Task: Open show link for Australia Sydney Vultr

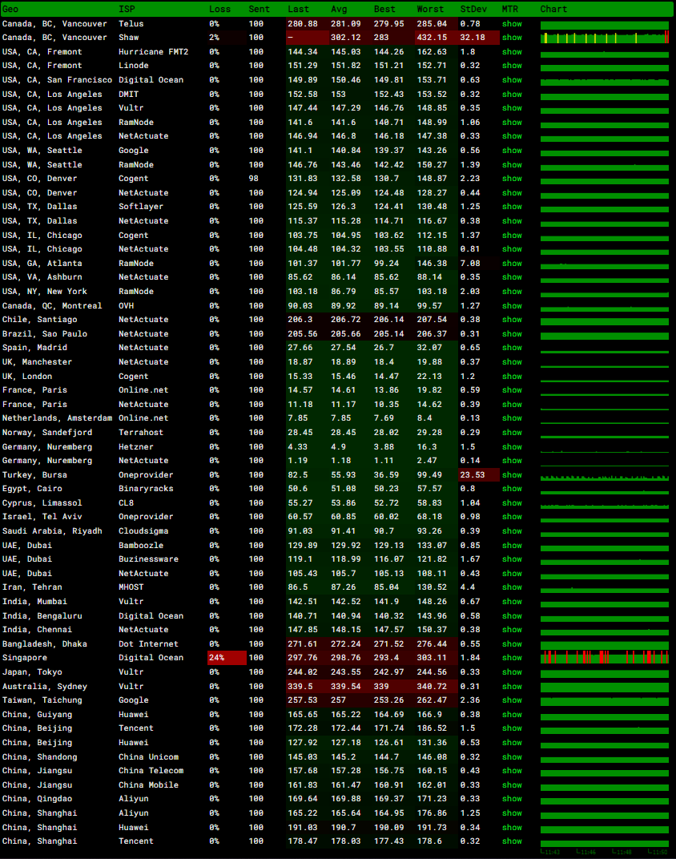Action: (x=512, y=686)
